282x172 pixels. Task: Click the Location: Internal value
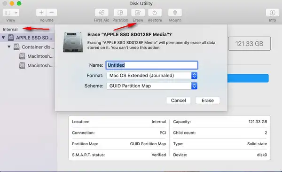[x=159, y=122]
